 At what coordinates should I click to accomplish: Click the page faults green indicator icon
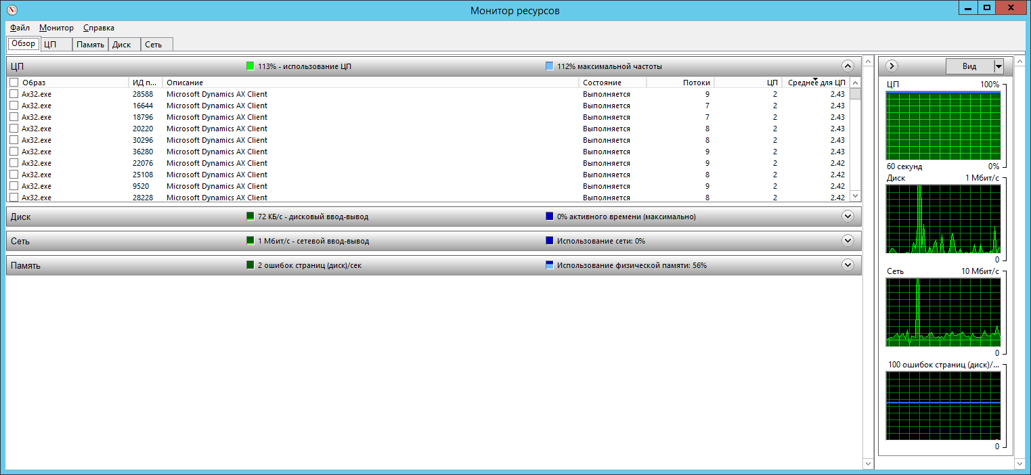coord(250,265)
